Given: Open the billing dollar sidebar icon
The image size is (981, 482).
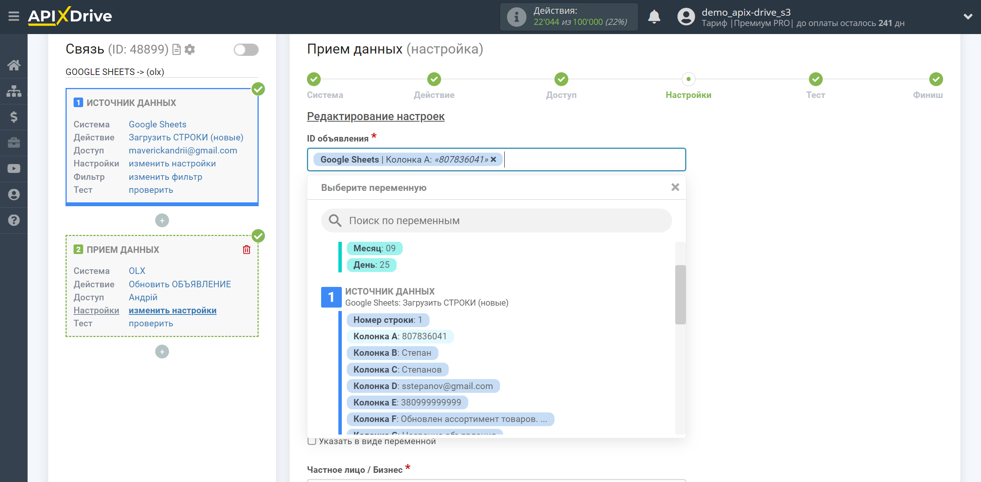Looking at the screenshot, I should (x=14, y=117).
